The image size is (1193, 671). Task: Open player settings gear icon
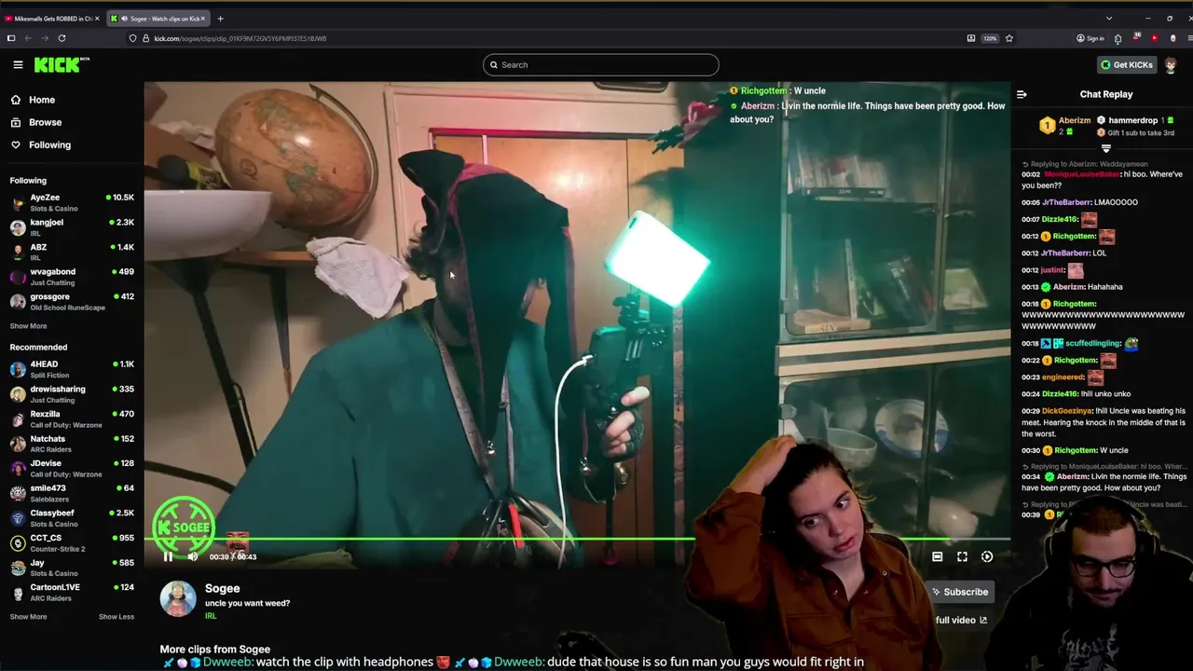click(x=987, y=556)
